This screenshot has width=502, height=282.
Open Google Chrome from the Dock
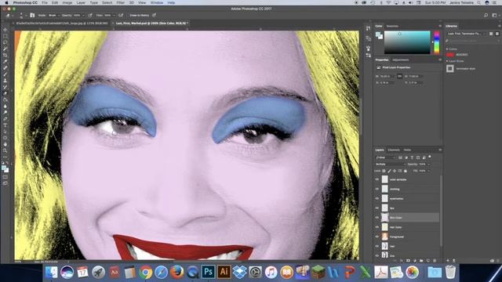(x=145, y=272)
